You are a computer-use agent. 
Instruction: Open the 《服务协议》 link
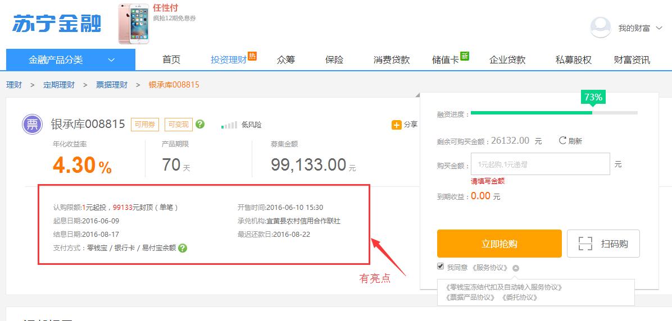point(491,268)
